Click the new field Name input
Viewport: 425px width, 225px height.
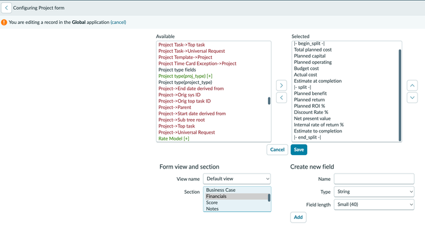[373, 179]
